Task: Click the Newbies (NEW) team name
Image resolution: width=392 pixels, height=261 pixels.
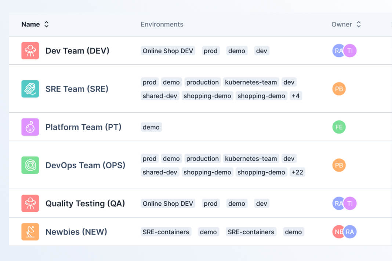Action: 76,232
